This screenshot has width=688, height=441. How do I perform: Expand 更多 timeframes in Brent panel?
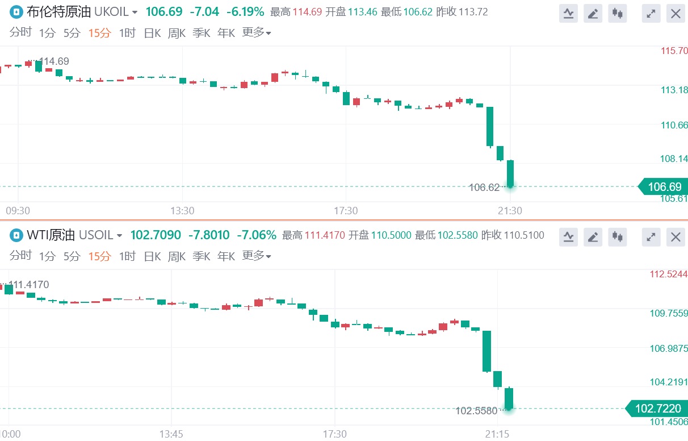coord(256,33)
